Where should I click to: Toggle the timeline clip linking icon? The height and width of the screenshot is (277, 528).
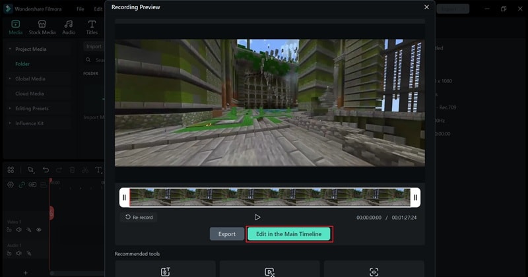tap(32, 185)
